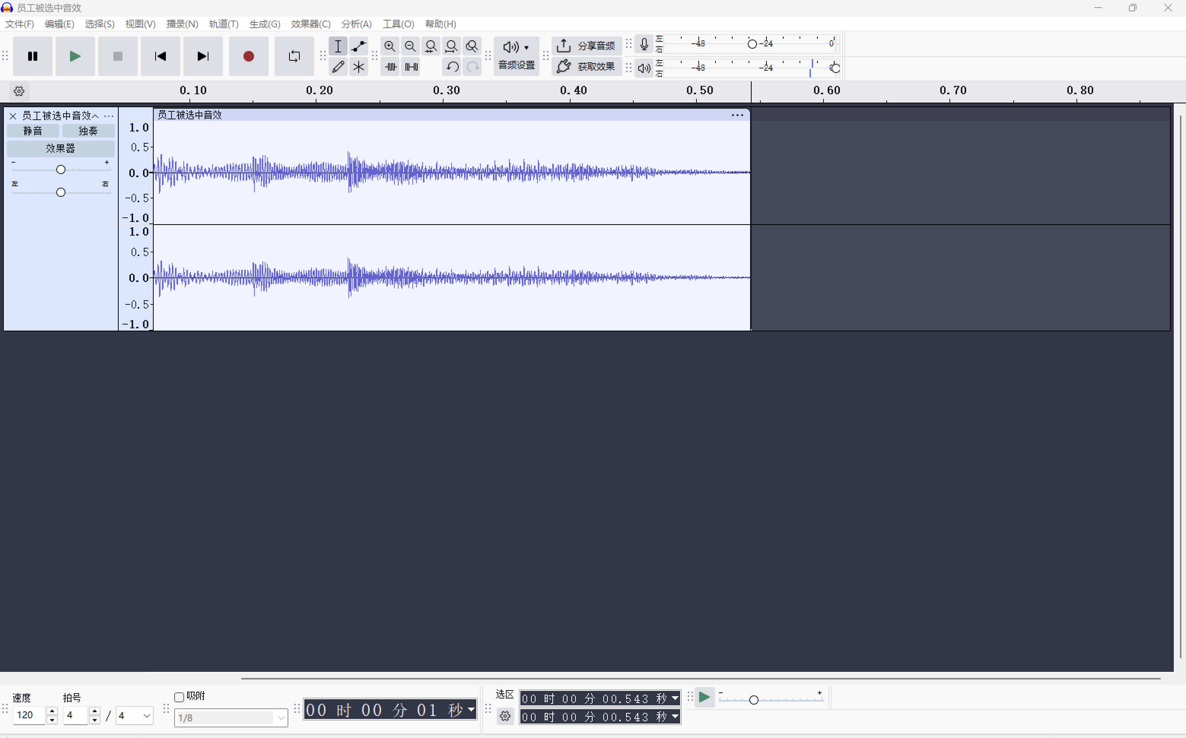This screenshot has height=738, width=1186.
Task: Click the speaker playback meter icon
Action: click(644, 68)
